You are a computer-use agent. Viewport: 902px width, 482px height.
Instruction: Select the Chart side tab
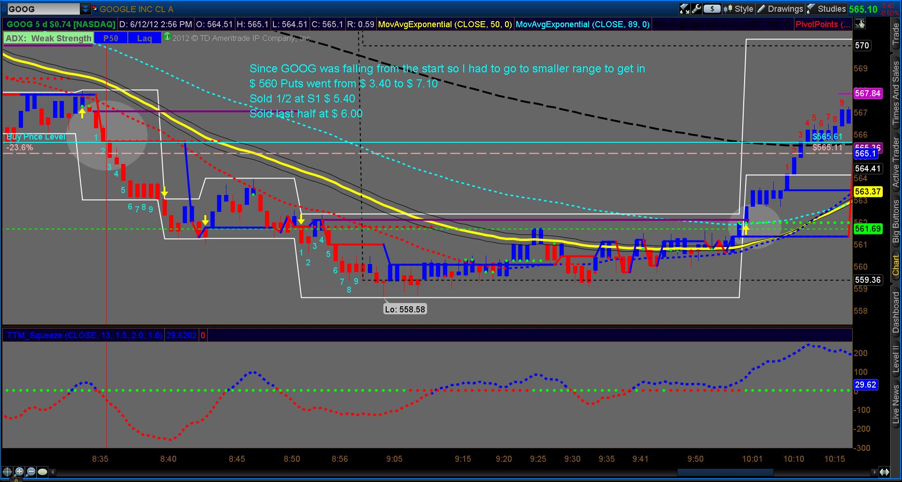click(x=896, y=265)
